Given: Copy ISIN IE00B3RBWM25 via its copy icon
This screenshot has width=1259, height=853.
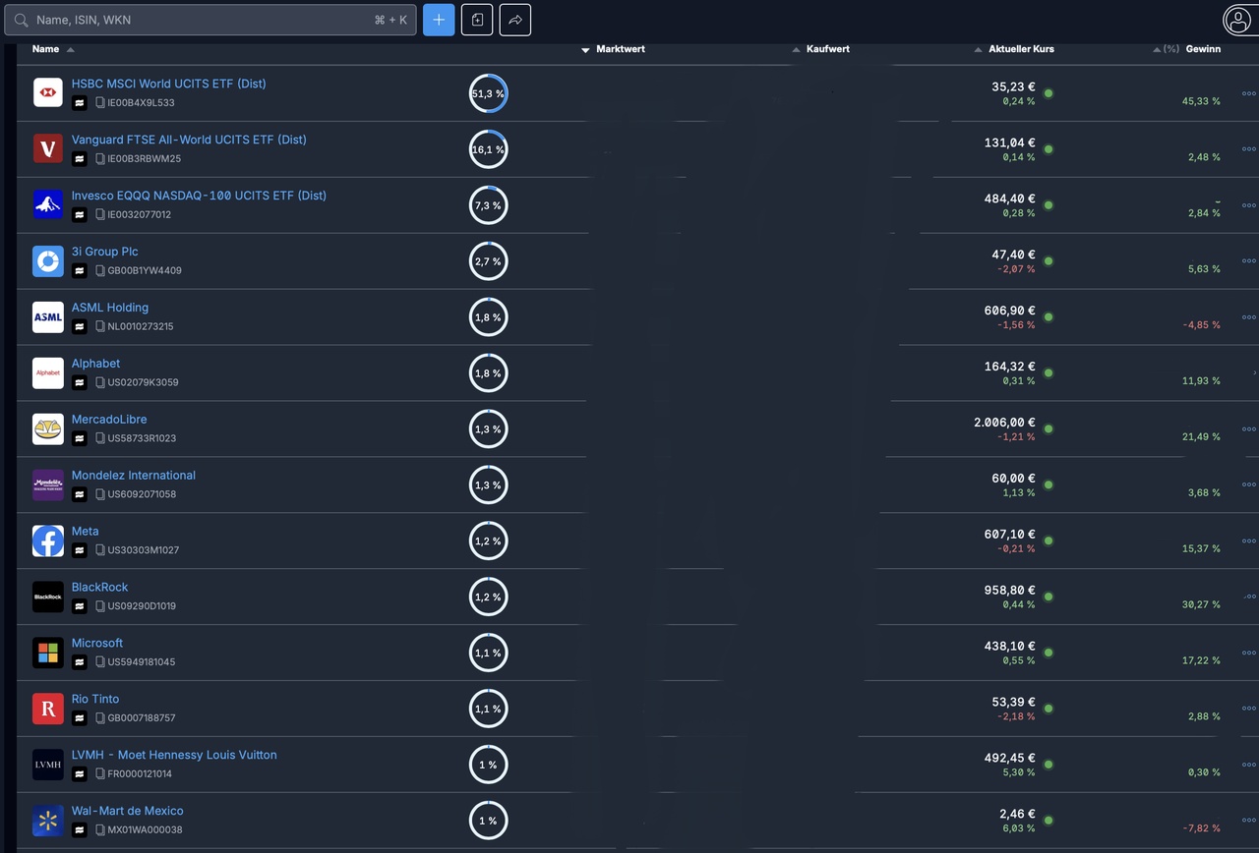Looking at the screenshot, I should tap(99, 159).
